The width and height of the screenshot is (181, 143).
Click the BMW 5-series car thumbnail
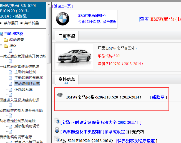click(74, 57)
